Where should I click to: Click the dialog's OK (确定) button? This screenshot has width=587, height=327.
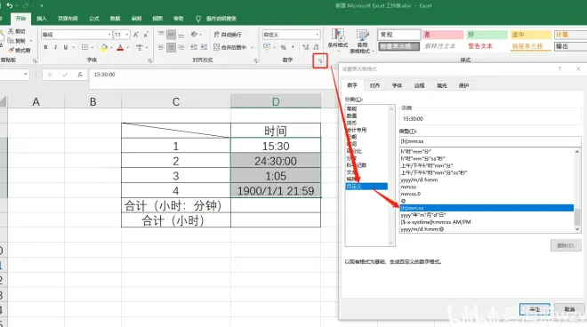click(x=535, y=309)
